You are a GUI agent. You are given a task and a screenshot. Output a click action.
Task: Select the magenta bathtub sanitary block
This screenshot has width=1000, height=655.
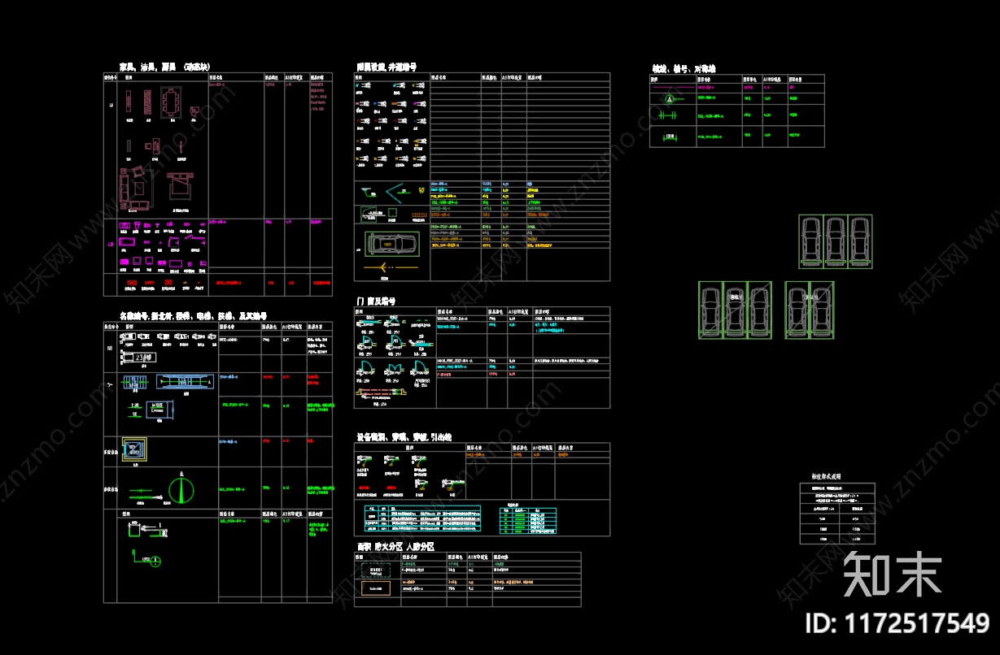pyautogui.click(x=128, y=241)
